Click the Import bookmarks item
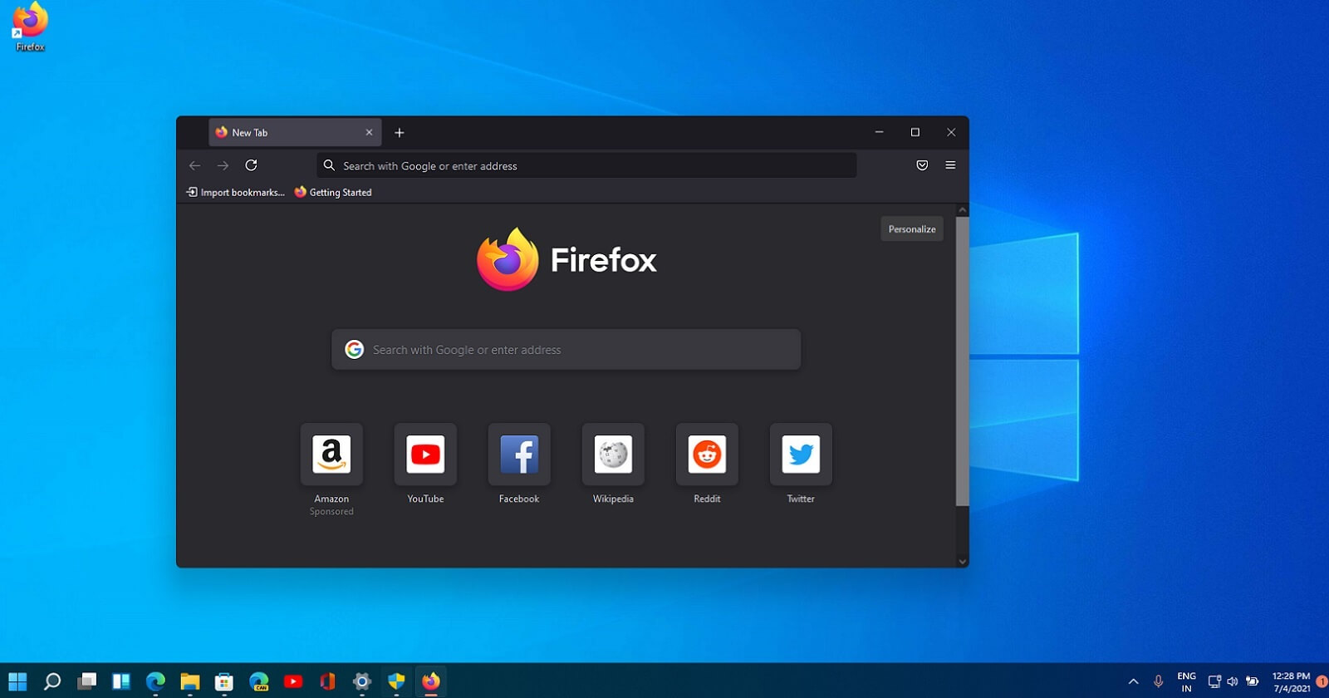Viewport: 1329px width, 698px height. [235, 192]
